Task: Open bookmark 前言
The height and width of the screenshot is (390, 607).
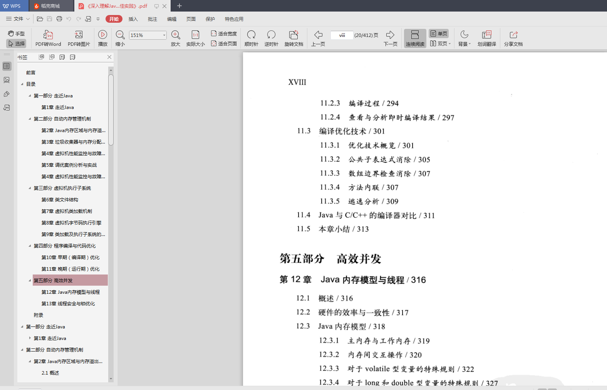Action: [x=31, y=72]
